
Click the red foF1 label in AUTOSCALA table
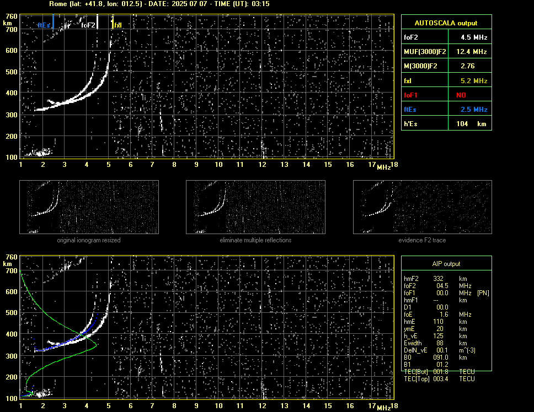pos(410,95)
